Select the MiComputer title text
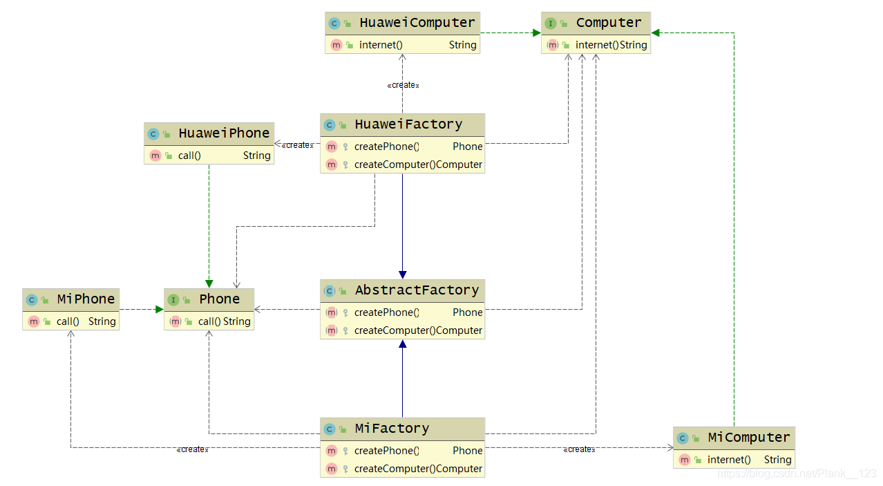Image resolution: width=883 pixels, height=486 pixels. coord(749,438)
